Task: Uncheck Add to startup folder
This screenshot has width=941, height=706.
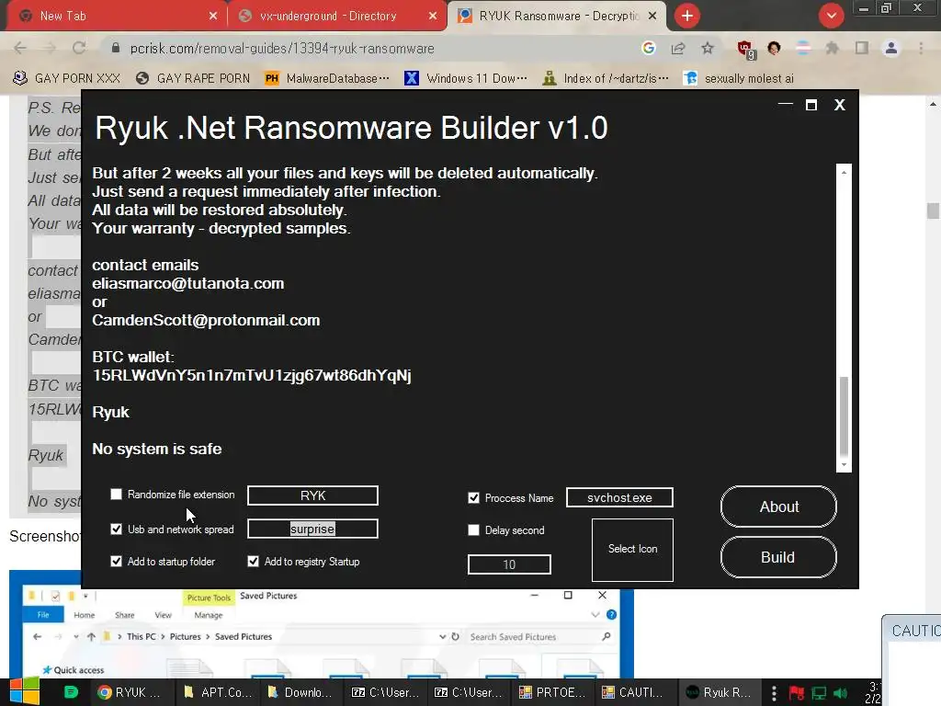Action: pyautogui.click(x=117, y=562)
